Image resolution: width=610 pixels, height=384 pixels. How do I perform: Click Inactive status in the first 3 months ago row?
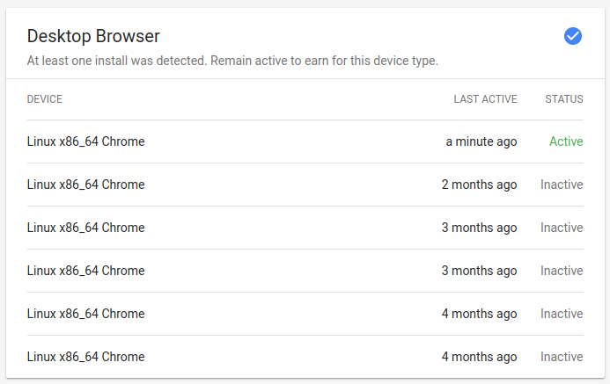562,228
